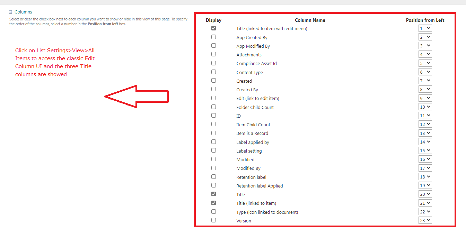The image size is (466, 229).
Task: Open position dropdown for Folder Child Count
Action: tap(425, 107)
